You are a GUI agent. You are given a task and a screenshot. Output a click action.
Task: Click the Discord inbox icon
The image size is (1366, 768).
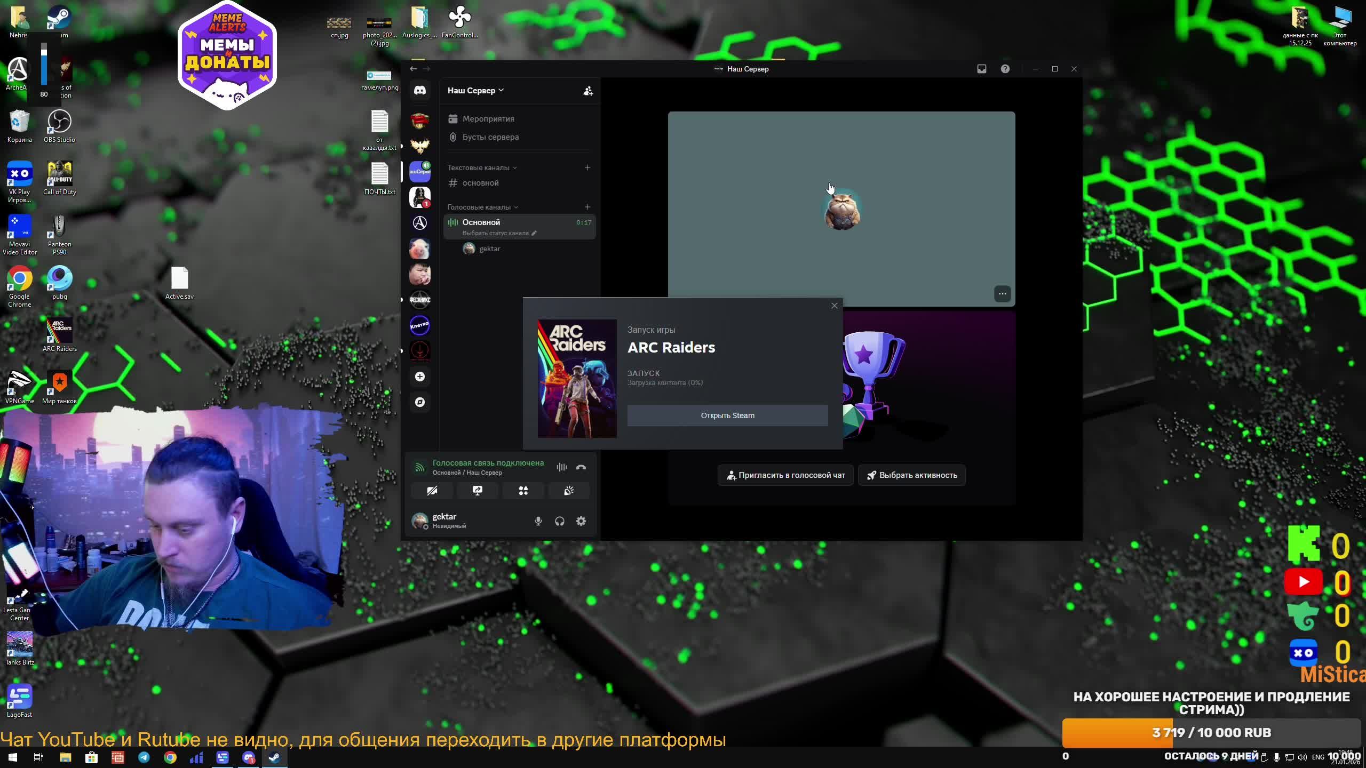981,69
